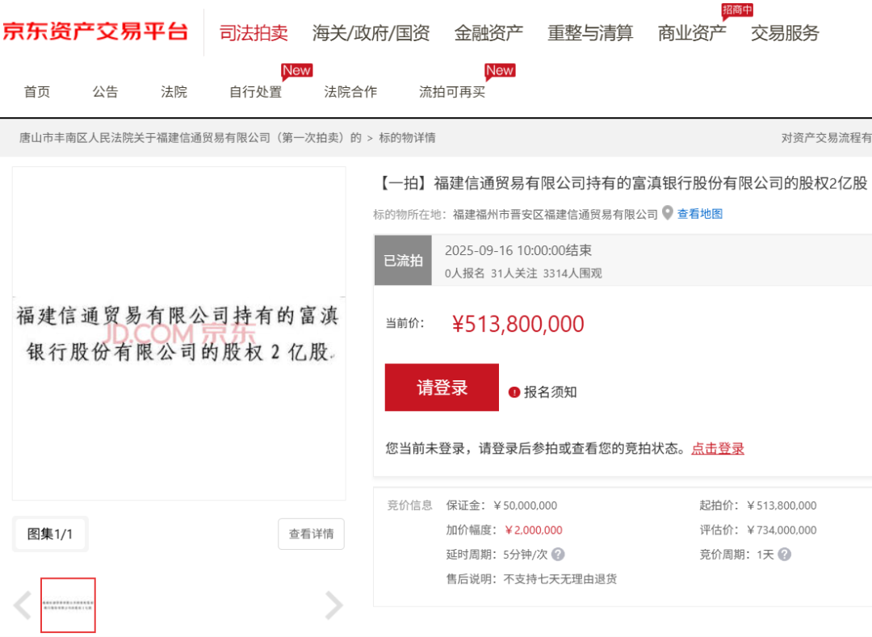Open the 重整与清算 tab
This screenshot has width=872, height=637.
590,33
